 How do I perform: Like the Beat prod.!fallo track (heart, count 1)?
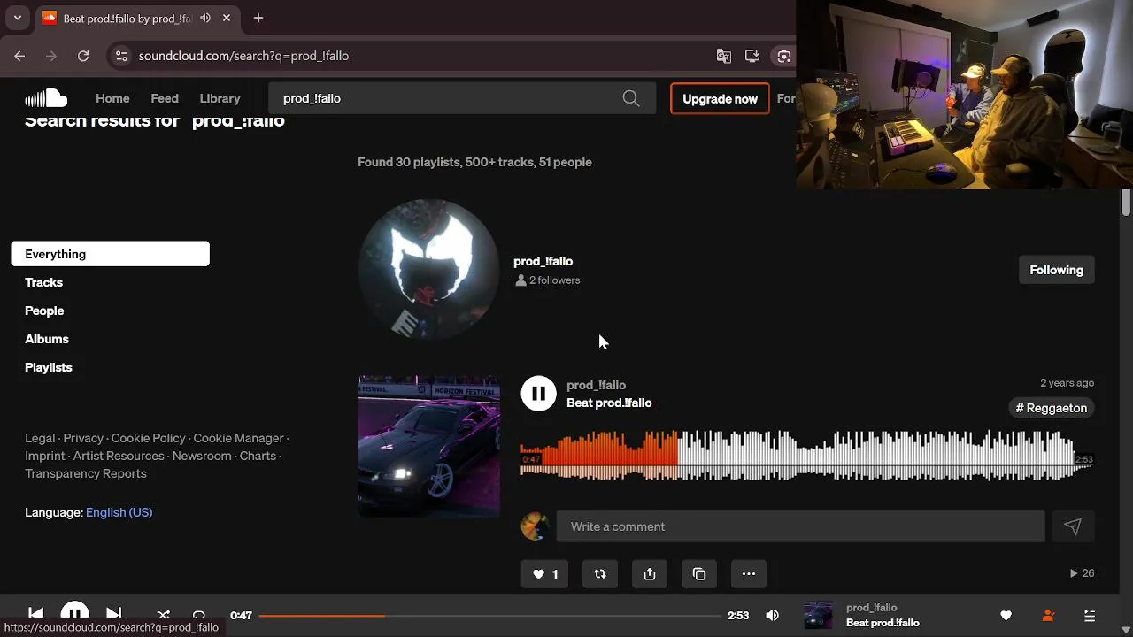[x=544, y=574]
